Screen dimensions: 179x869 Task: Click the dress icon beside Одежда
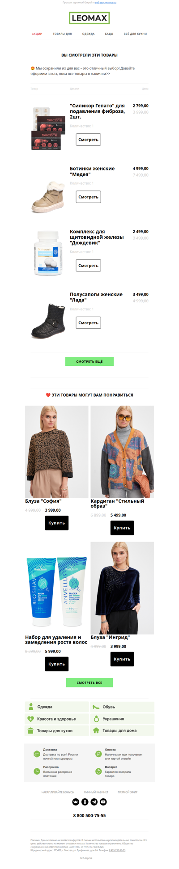click(x=31, y=707)
